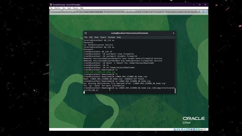Open the VirtualBox File menu

(51, 8)
